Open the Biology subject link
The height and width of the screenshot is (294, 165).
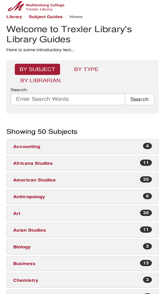point(22,247)
